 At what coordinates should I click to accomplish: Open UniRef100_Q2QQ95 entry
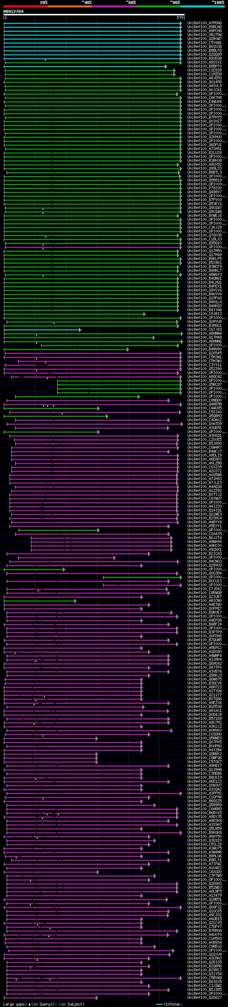204,54
